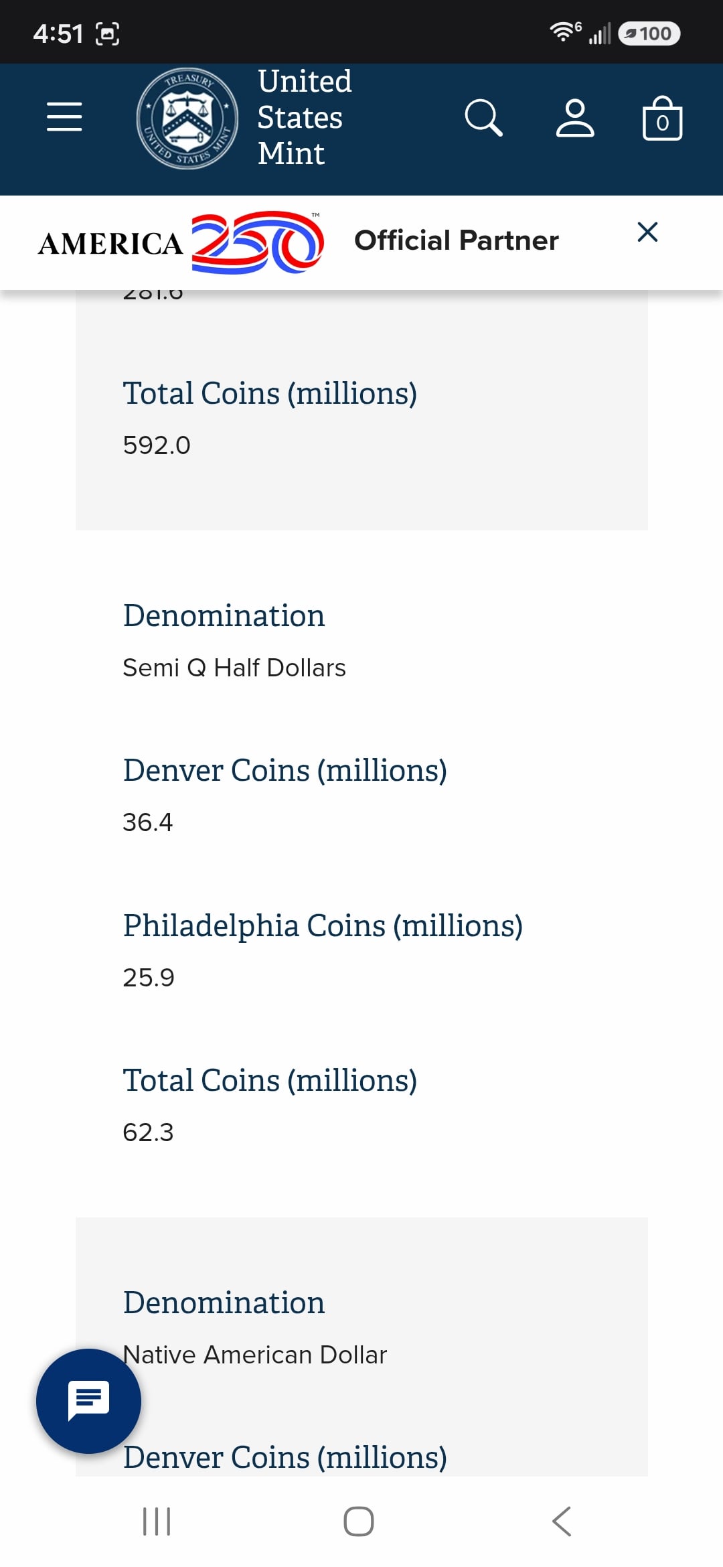Open the hamburger navigation menu
This screenshot has width=723, height=1567.
click(64, 117)
